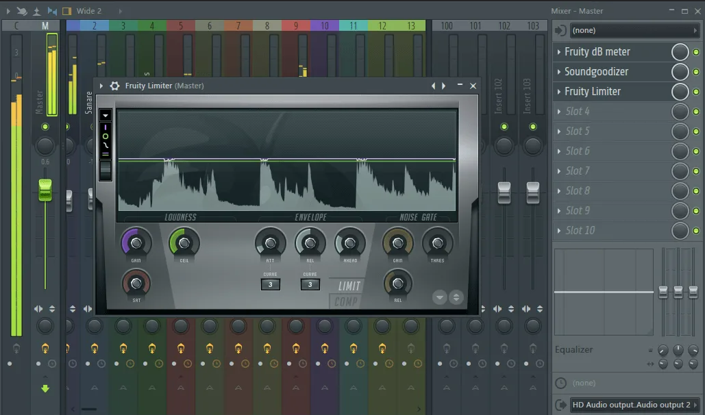
Task: Click the noise gate REL knob
Action: pyautogui.click(x=397, y=284)
